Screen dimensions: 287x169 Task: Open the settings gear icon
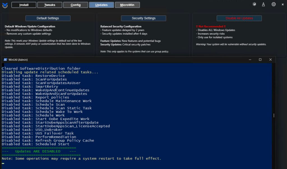[x=274, y=4]
